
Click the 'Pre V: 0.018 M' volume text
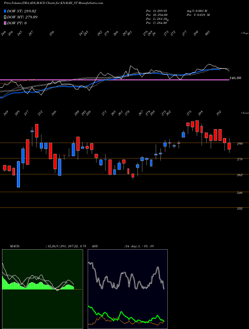[198, 15]
